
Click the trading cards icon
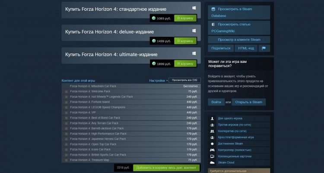point(212,156)
